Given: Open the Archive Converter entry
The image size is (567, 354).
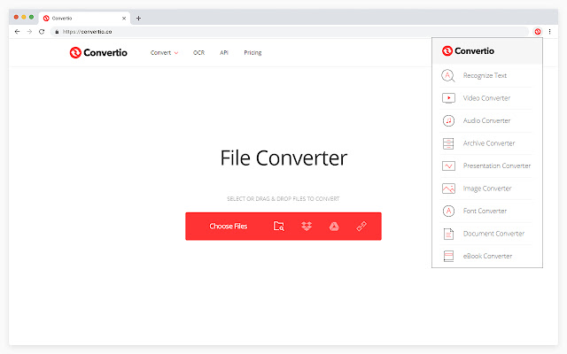Looking at the screenshot, I should point(486,143).
